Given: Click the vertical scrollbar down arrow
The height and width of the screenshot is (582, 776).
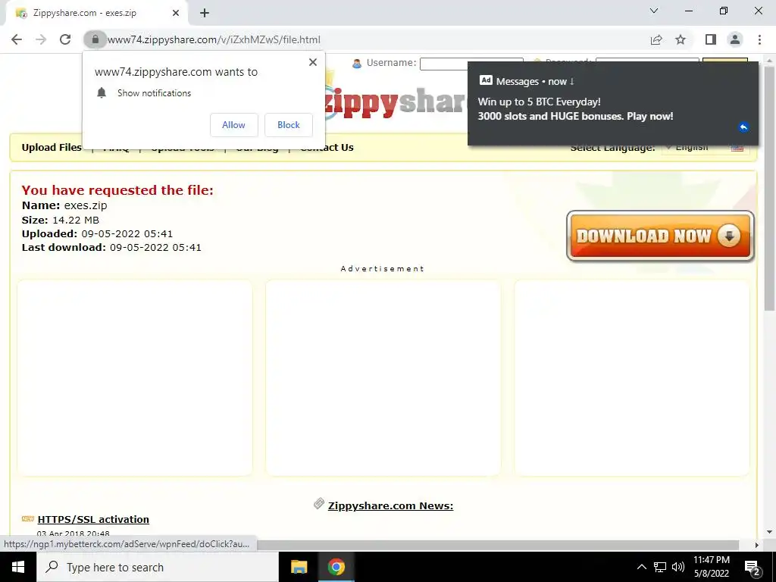Looking at the screenshot, I should pyautogui.click(x=769, y=532).
